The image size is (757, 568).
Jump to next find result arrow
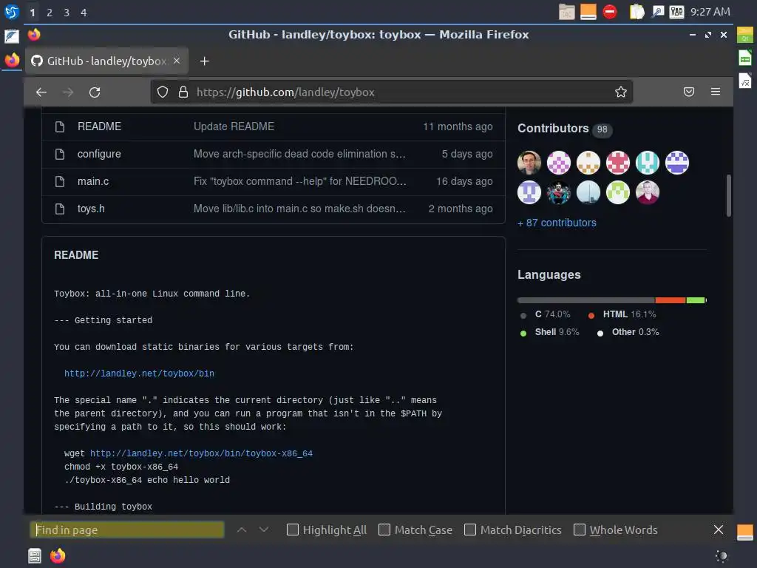pos(264,530)
